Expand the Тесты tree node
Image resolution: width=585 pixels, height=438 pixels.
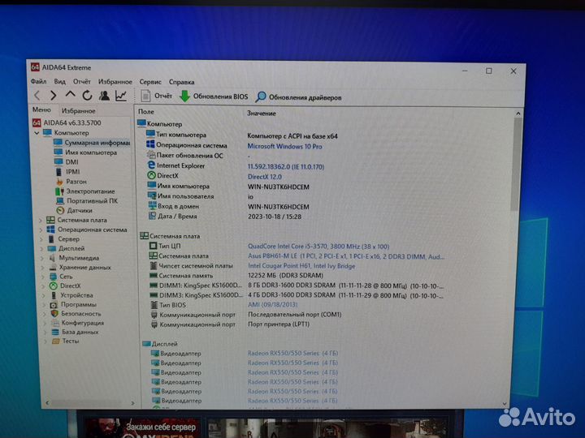pyautogui.click(x=45, y=341)
